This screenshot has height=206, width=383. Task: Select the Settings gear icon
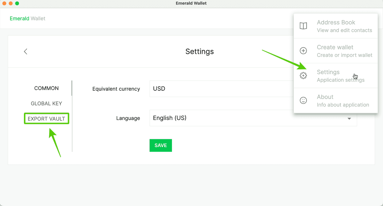tap(303, 75)
